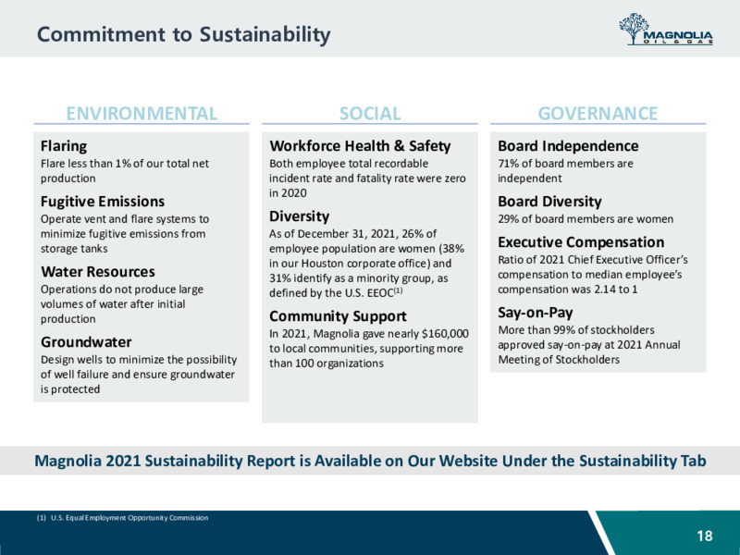Viewport: 740px width, 555px height.
Task: Click the 'Magnolia 2021 Sustainability Report is Available' banner
Action: click(370, 461)
